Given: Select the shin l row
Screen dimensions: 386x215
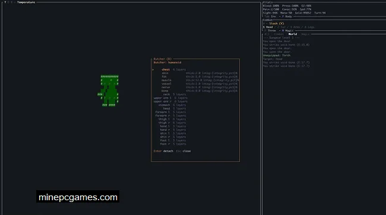Looking at the screenshot, I should (x=173, y=133).
